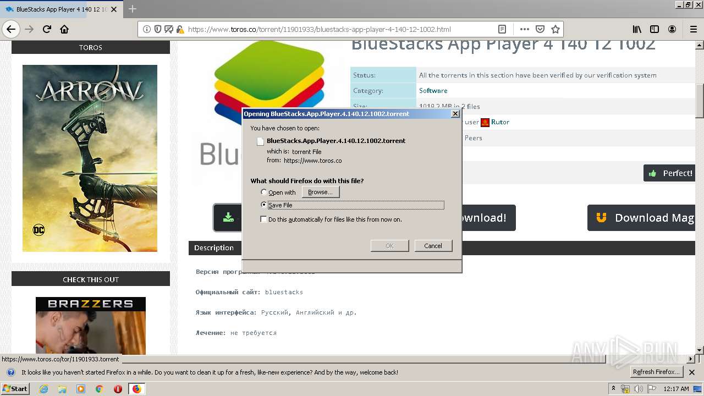Click the Browse... button in dialog
Screen dimensions: 704x396
click(321, 192)
